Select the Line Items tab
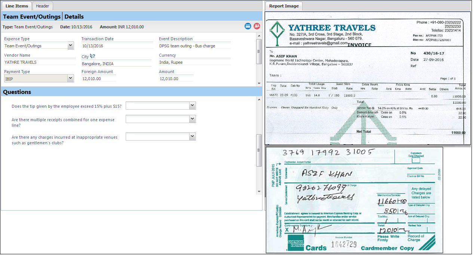This screenshot has width=473, height=255. [17, 6]
